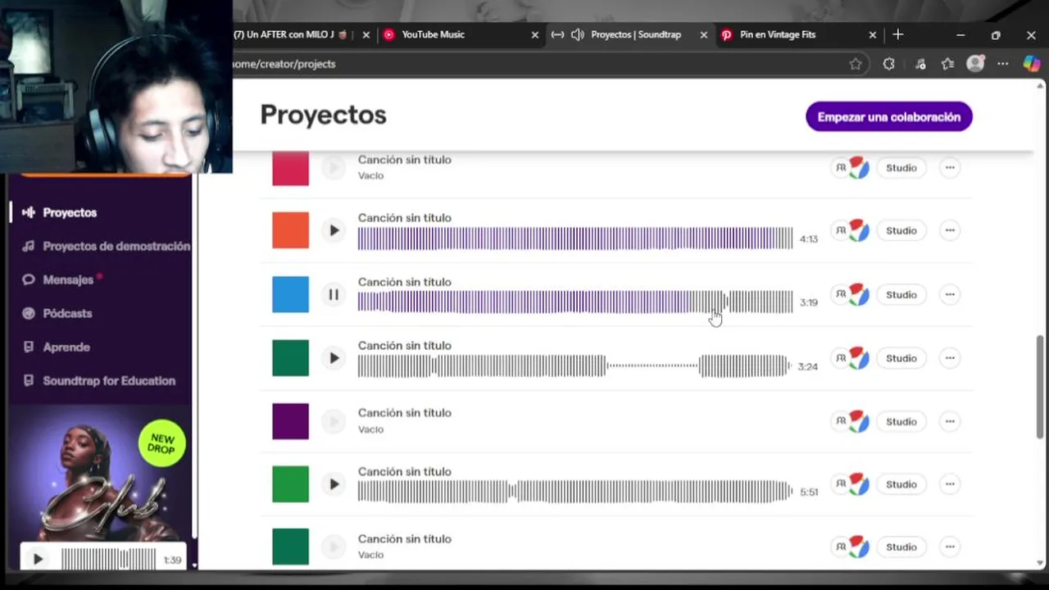1049x590 pixels.
Task: Play the 3:24 dark green song
Action: (334, 358)
